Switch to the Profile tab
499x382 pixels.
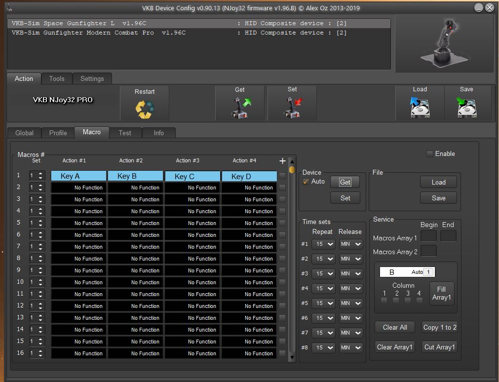[x=58, y=133]
